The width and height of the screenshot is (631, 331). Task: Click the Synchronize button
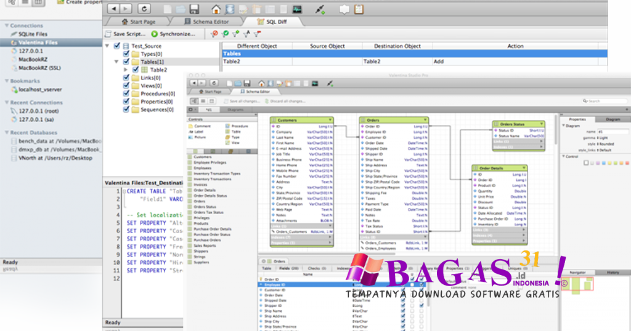click(x=173, y=34)
